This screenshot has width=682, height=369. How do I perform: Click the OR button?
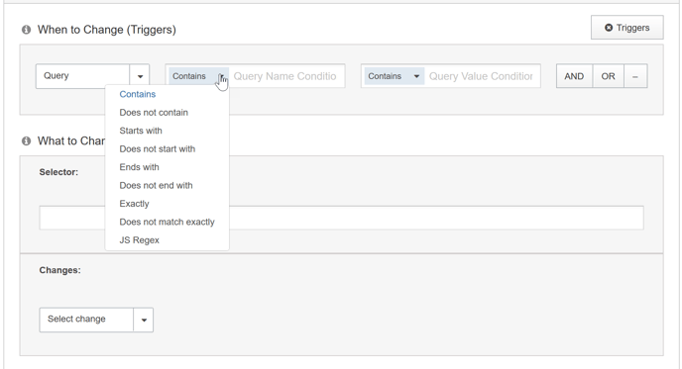pyautogui.click(x=608, y=76)
